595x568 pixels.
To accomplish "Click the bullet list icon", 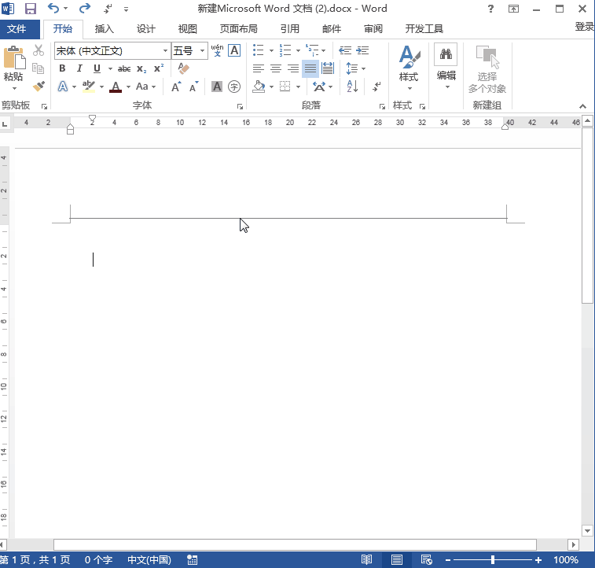I will coord(259,50).
